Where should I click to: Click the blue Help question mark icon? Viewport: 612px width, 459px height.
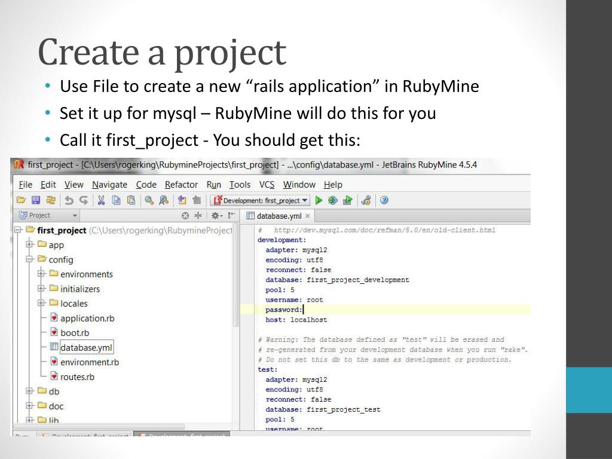pos(384,200)
